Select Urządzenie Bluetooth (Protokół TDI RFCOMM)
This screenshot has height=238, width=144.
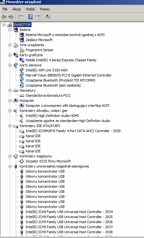[60, 80]
